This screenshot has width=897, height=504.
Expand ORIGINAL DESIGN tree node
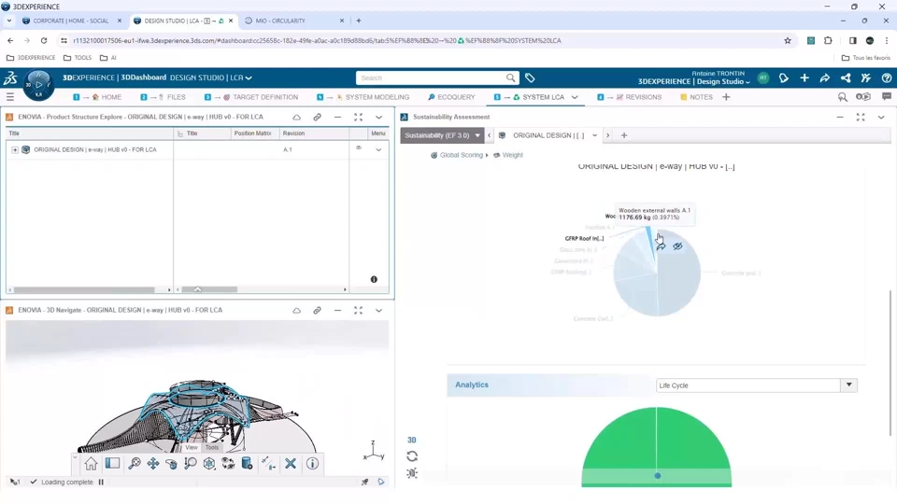(15, 149)
